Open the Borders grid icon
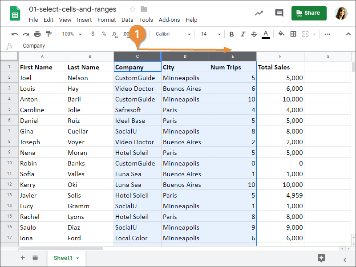356x267 pixels. click(293, 34)
